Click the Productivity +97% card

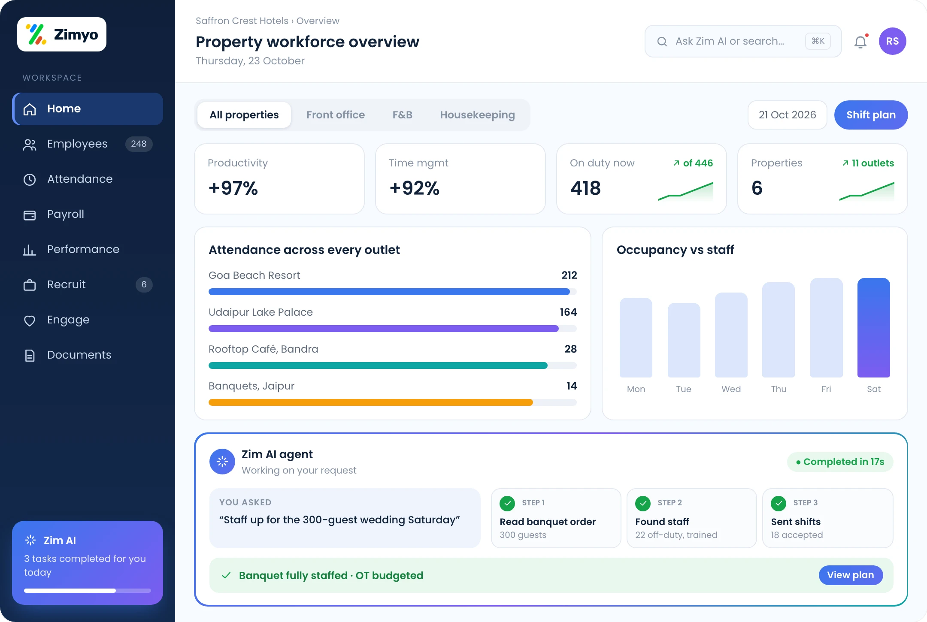point(279,179)
